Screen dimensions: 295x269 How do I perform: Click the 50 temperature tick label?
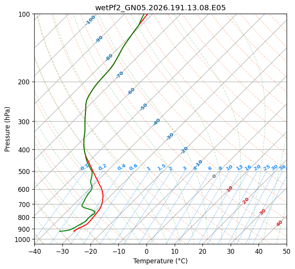click(287, 251)
